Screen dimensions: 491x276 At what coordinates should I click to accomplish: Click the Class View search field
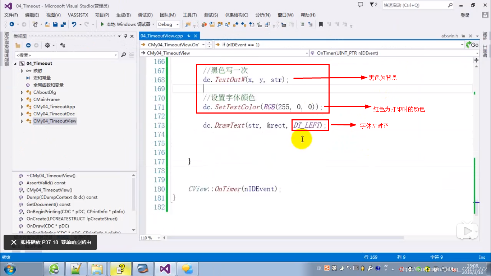pyautogui.click(x=66, y=55)
